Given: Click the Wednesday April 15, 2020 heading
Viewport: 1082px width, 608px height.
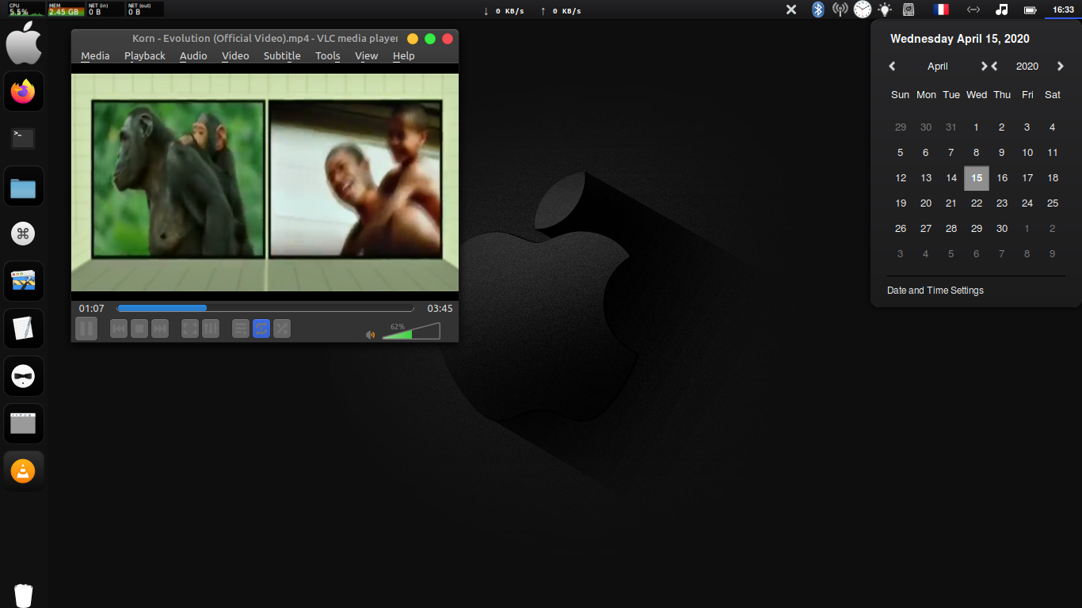Looking at the screenshot, I should pyautogui.click(x=960, y=39).
